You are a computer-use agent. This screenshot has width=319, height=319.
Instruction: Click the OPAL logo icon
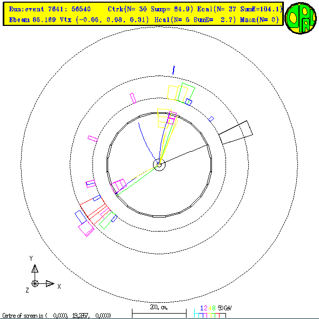pos(301,18)
